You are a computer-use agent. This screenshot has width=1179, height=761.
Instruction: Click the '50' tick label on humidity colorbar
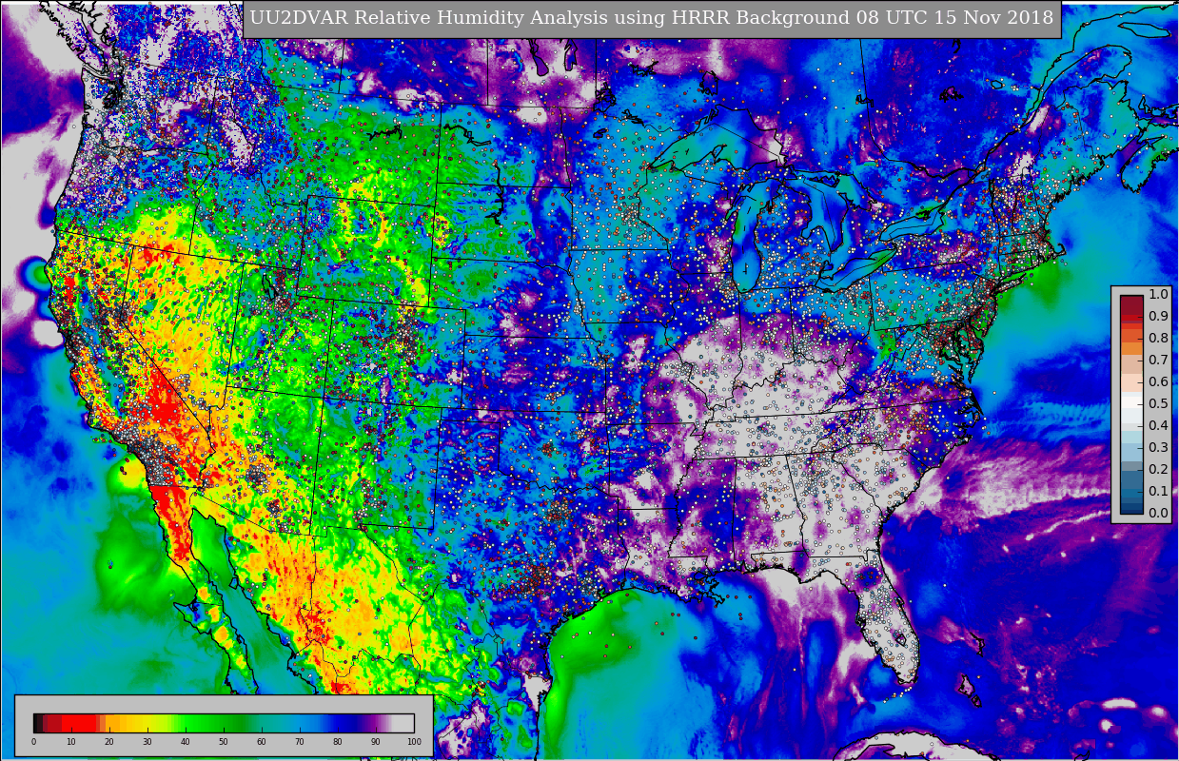coord(224,742)
